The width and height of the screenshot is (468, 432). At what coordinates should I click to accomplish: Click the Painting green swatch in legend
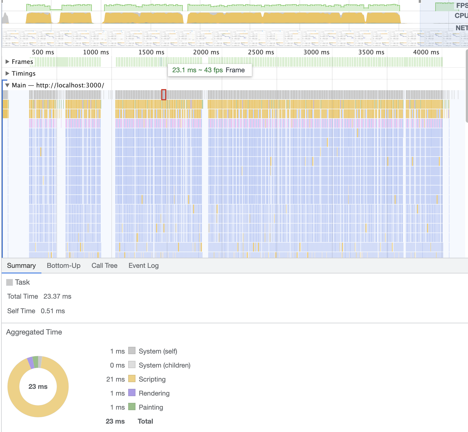[x=132, y=407]
